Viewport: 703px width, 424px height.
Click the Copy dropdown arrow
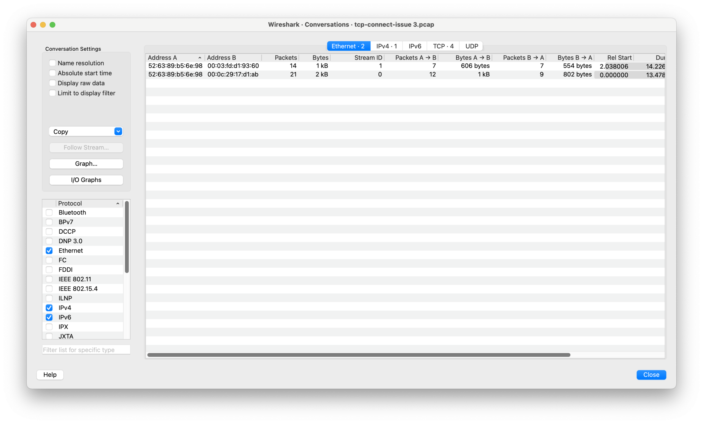[118, 131]
